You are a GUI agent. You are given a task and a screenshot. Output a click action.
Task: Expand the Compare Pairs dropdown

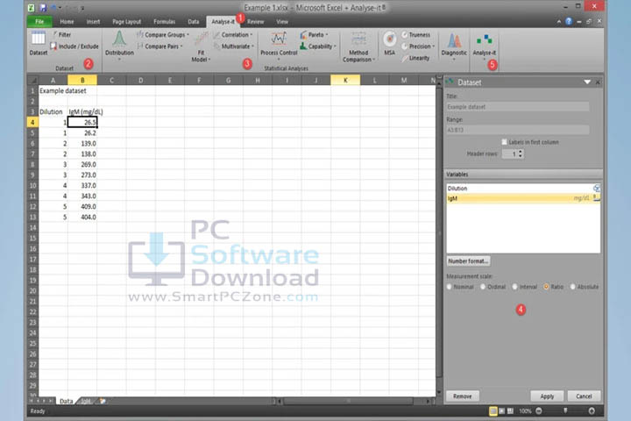click(x=181, y=46)
